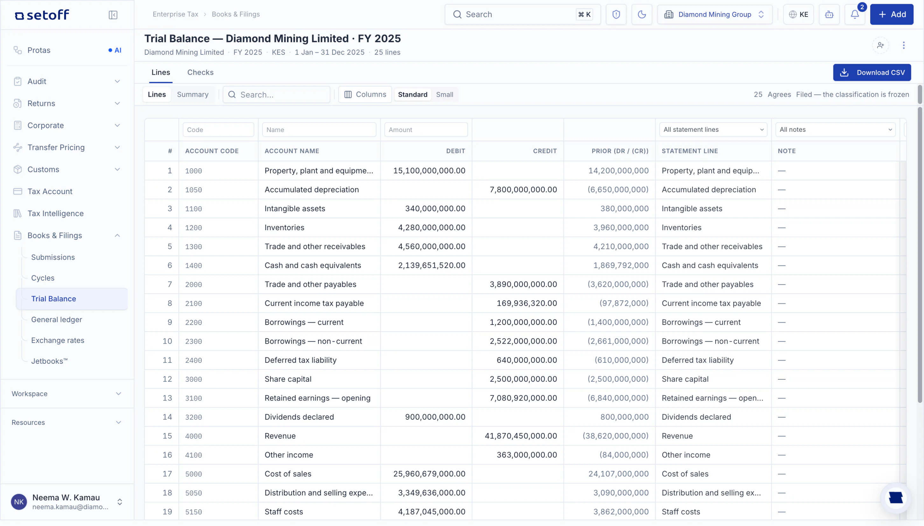Click the setoff logo
This screenshot has width=924, height=526.
[42, 15]
